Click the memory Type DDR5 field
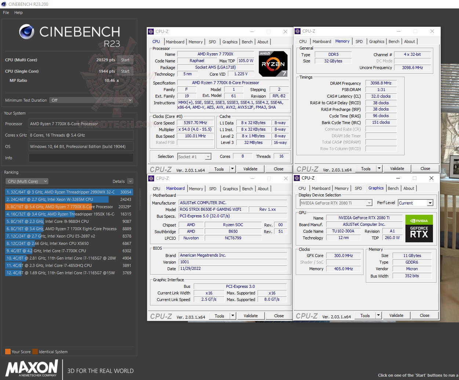The height and width of the screenshot is (380, 459). [x=334, y=54]
